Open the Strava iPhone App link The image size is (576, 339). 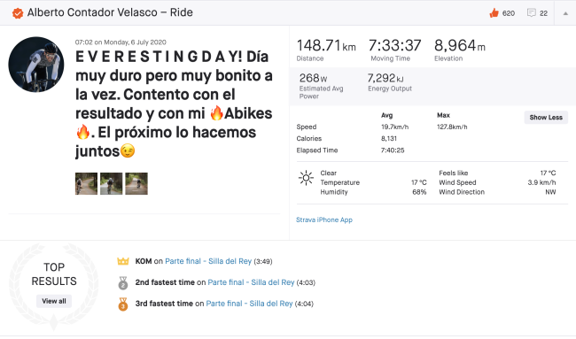point(324,220)
